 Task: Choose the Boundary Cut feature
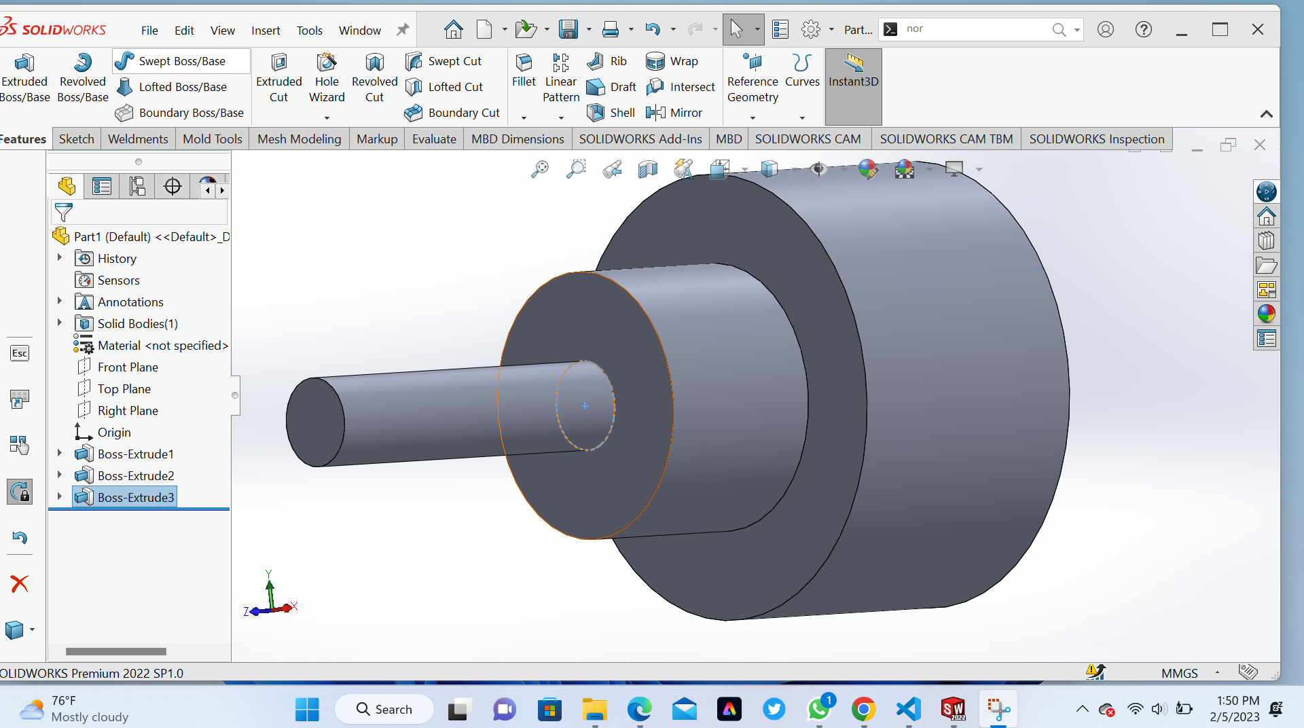452,113
